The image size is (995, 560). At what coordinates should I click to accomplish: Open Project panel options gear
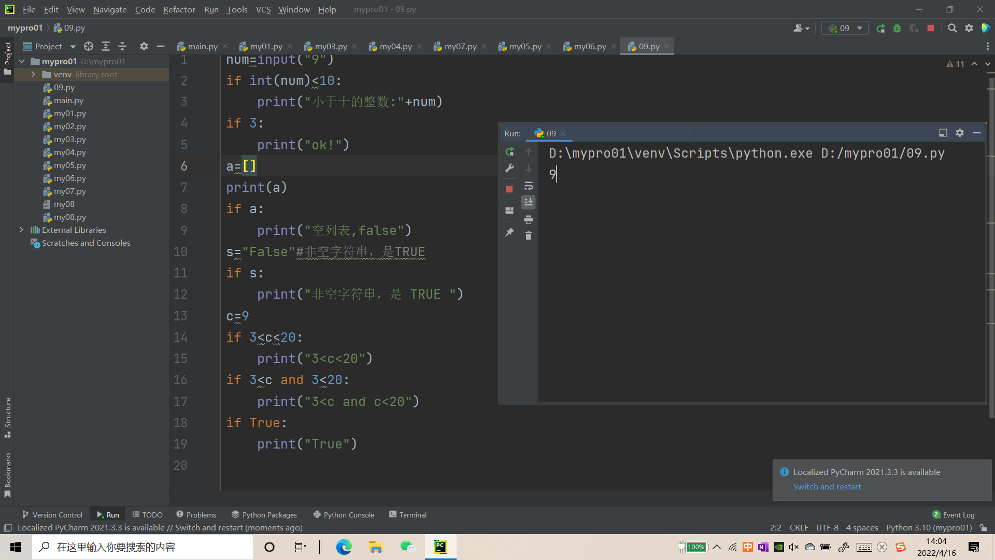coord(144,46)
